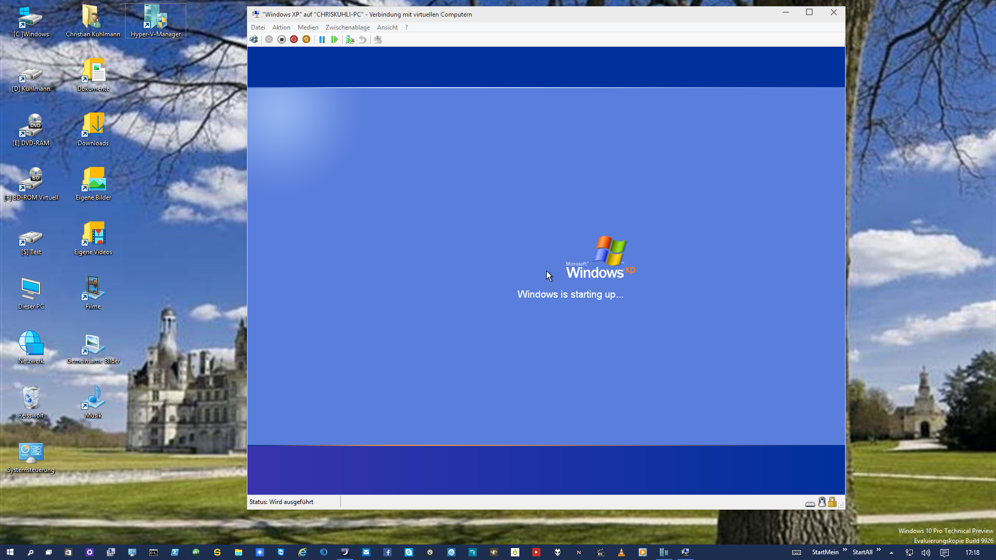Show hidden system tray icons
The width and height of the screenshot is (996, 560).
[891, 553]
